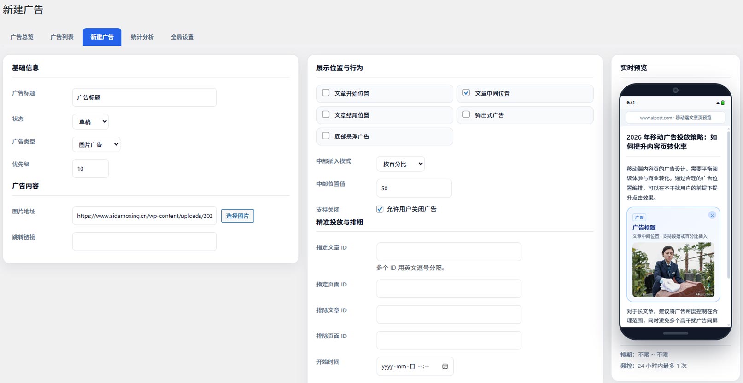Click the 展示位置与行为 section heading
The height and width of the screenshot is (383, 743).
339,68
